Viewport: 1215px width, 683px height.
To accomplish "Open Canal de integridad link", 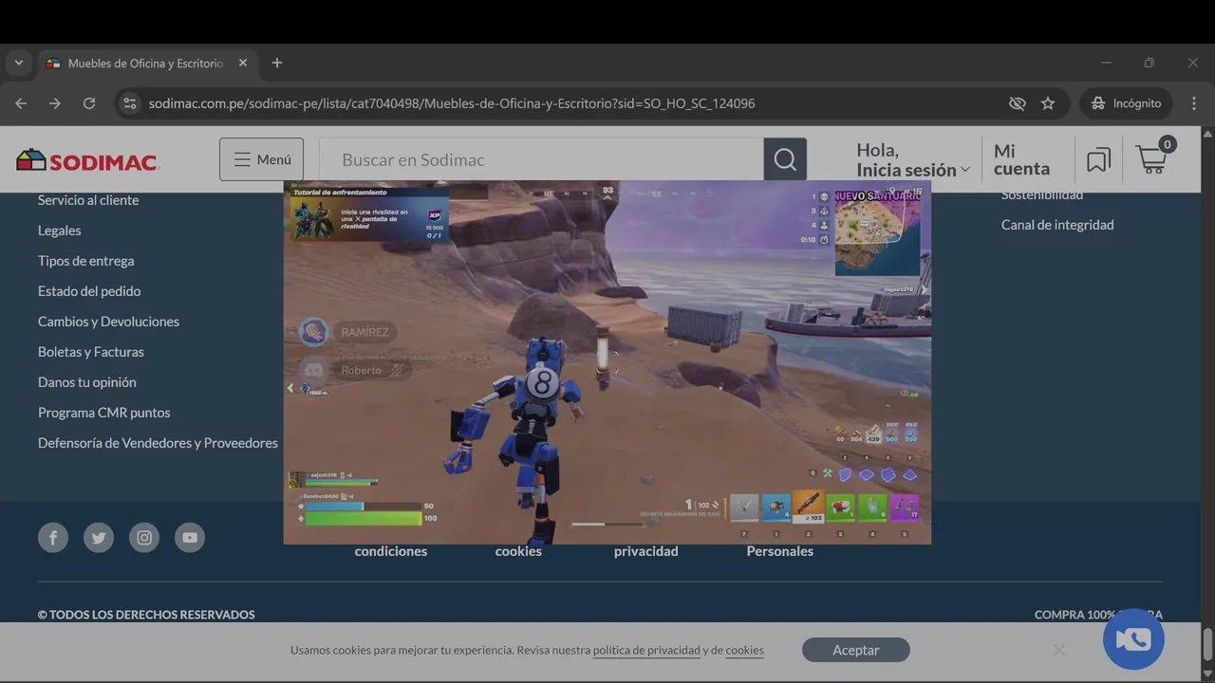I will coord(1057,225).
